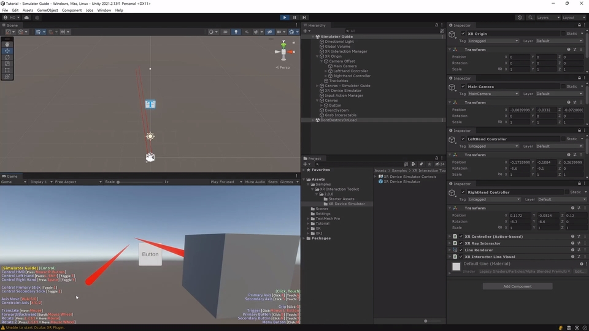The width and height of the screenshot is (589, 331).
Task: Select the Rotate tool in the Scene view
Action: coord(7,57)
